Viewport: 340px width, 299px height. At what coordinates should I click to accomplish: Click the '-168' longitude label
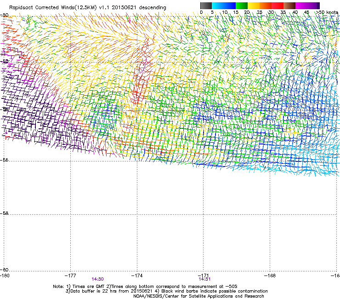click(270, 276)
